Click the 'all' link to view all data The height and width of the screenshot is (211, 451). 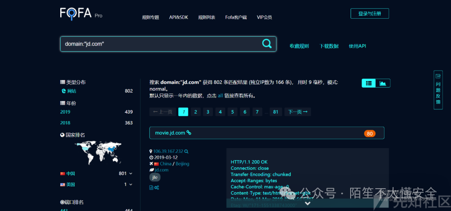pos(220,95)
